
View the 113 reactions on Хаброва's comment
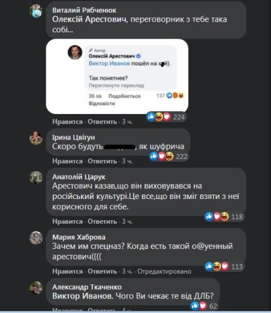pos(224,267)
